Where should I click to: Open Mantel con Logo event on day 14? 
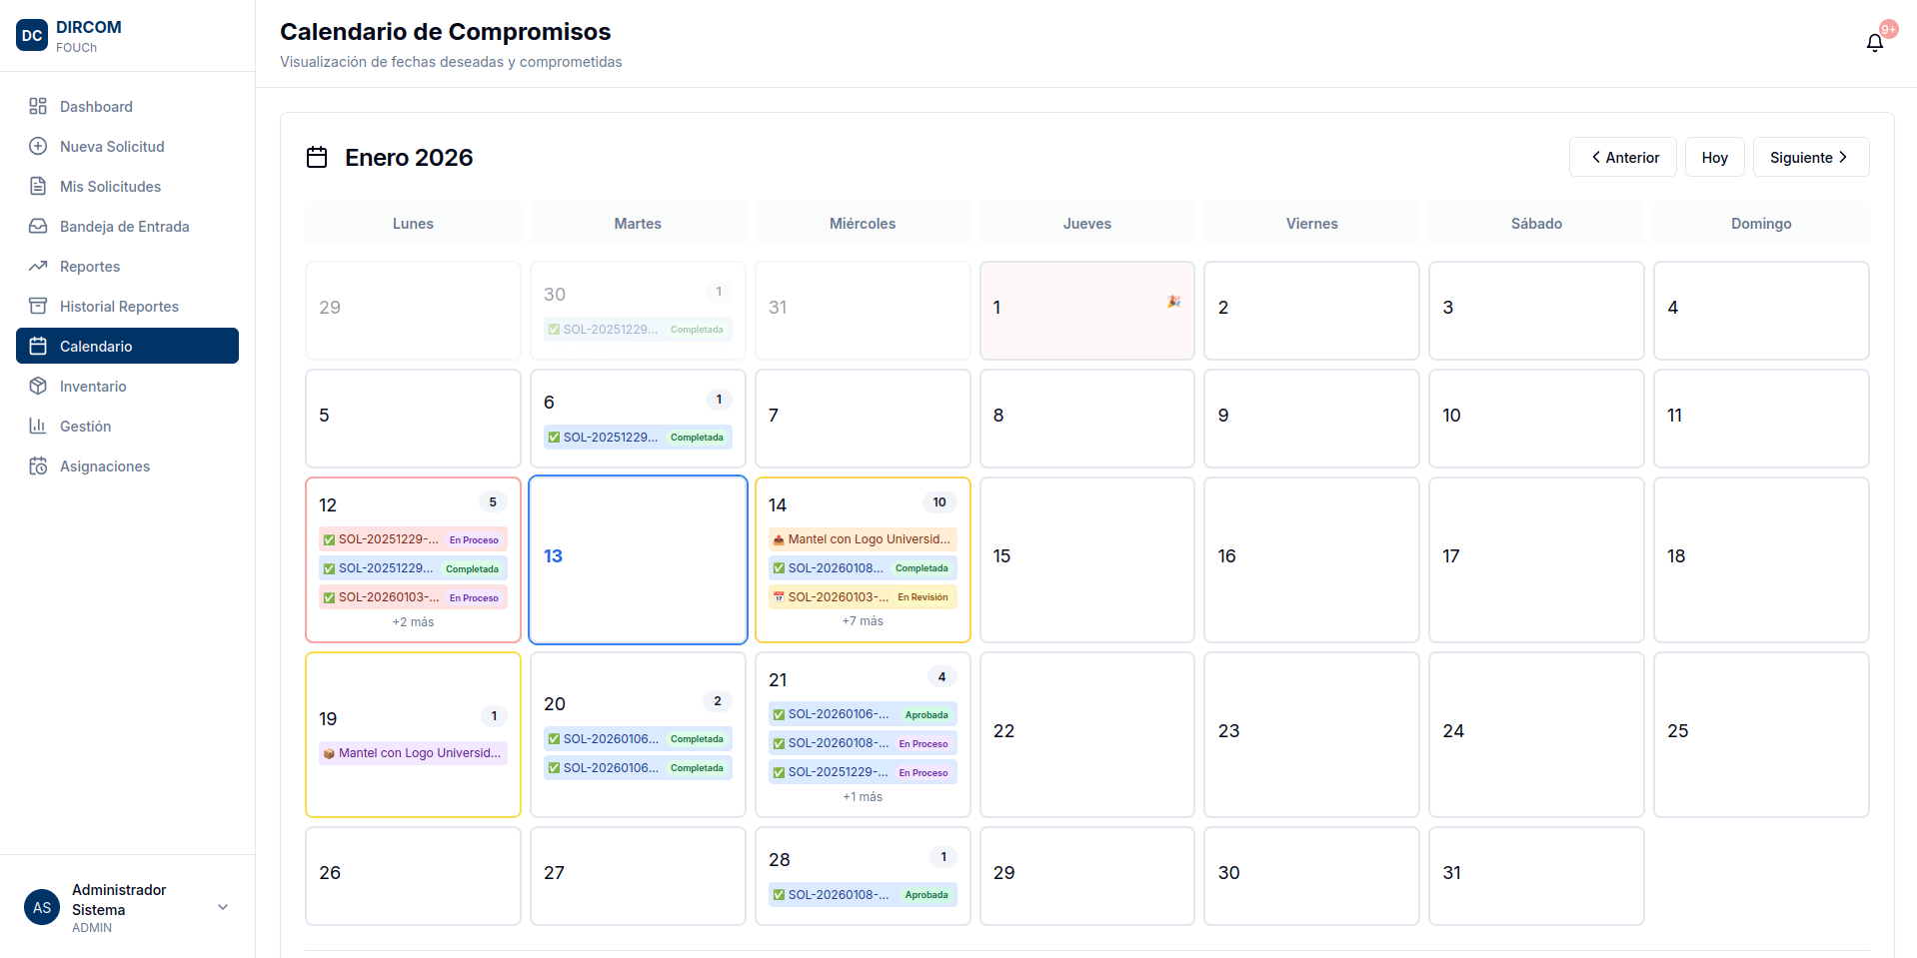click(863, 539)
